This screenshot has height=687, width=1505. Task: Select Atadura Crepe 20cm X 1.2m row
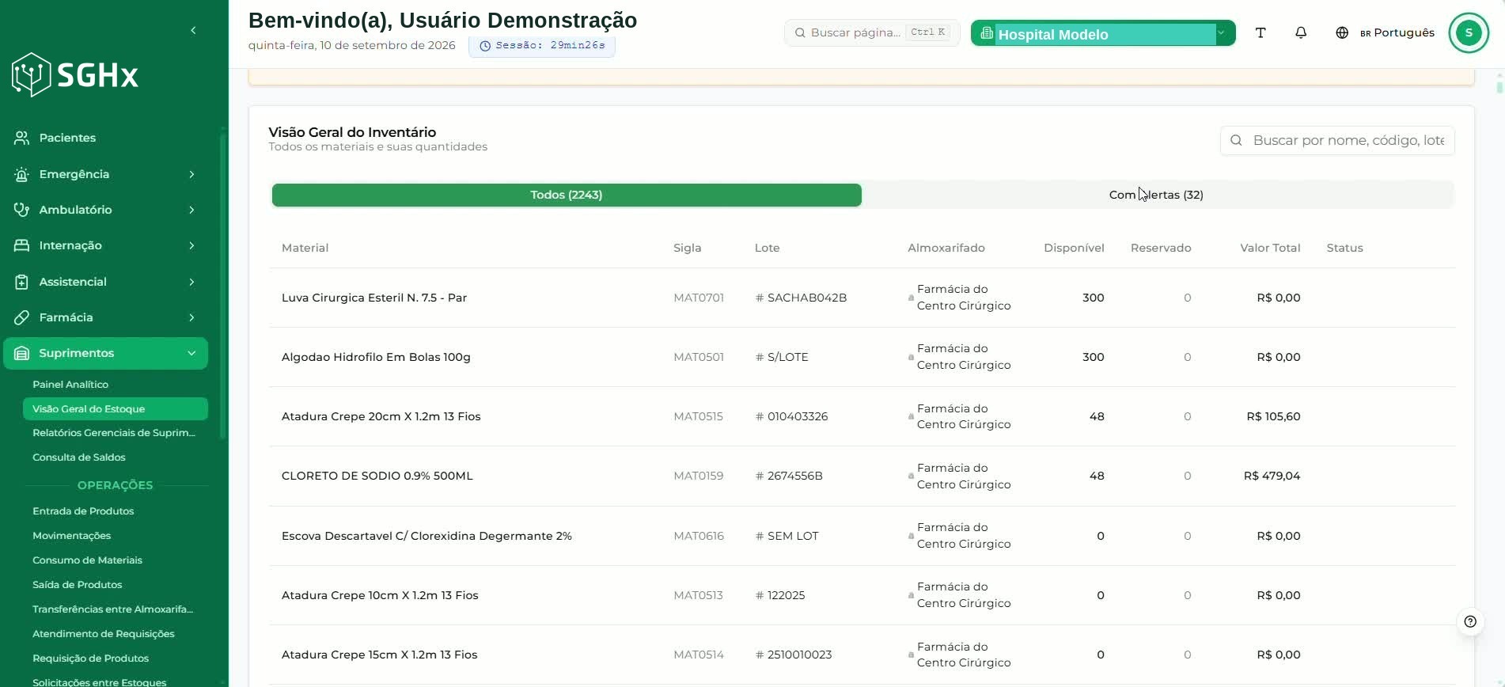click(x=862, y=416)
